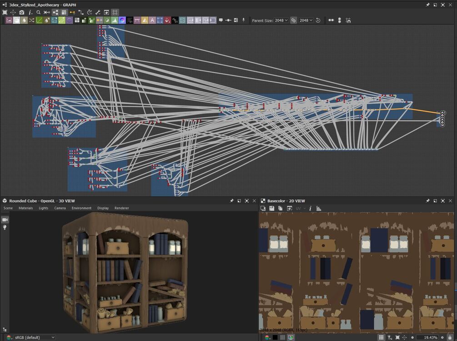Add a Levels node (histogram icon)
Viewport: 457px width, 341px height.
point(115,20)
